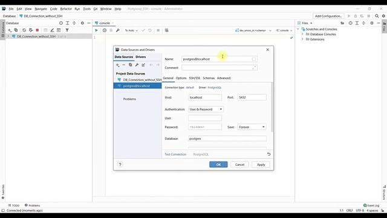Open the Files view dropdown
Viewport: 387px width, 218px height.
(x=305, y=23)
